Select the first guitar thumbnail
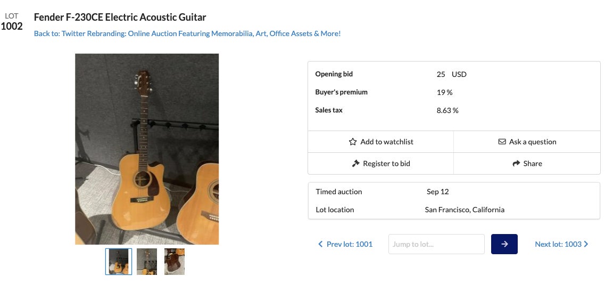Image resolution: width=605 pixels, height=294 pixels. [118, 262]
